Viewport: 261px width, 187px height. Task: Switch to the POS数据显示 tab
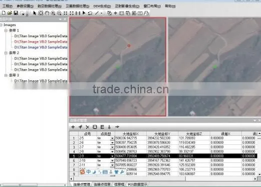pos(138,184)
